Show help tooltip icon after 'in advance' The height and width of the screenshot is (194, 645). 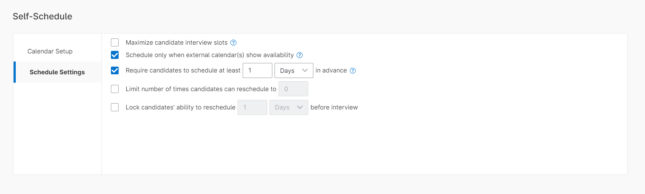pos(353,71)
